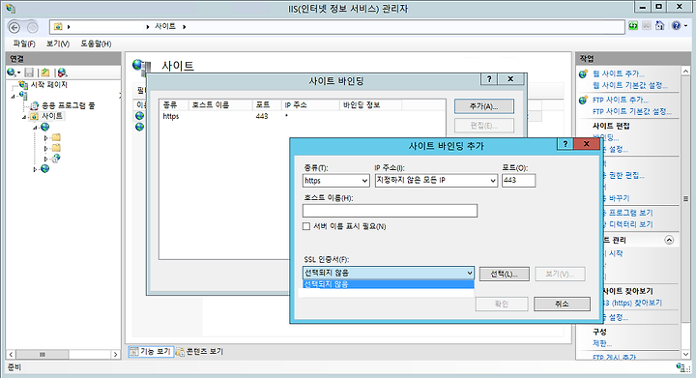
Task: Click the globe icon beside 웹 사이트 추가
Action: (583, 73)
